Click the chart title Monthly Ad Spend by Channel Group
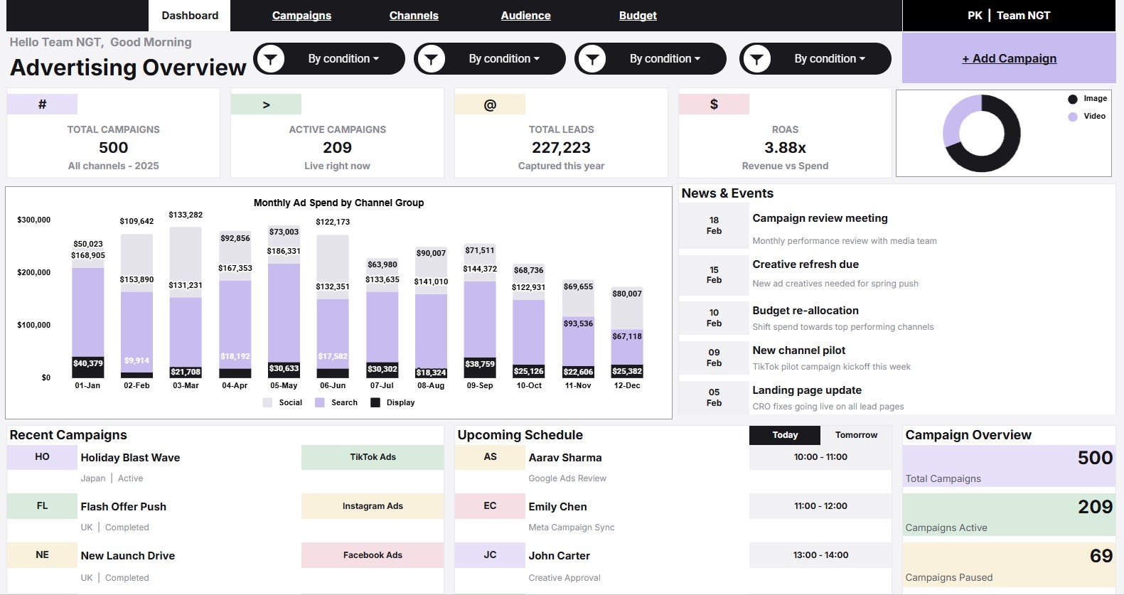The image size is (1124, 595). click(x=338, y=203)
